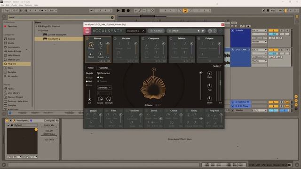Toggle the Biovox module power button

(x=87, y=38)
